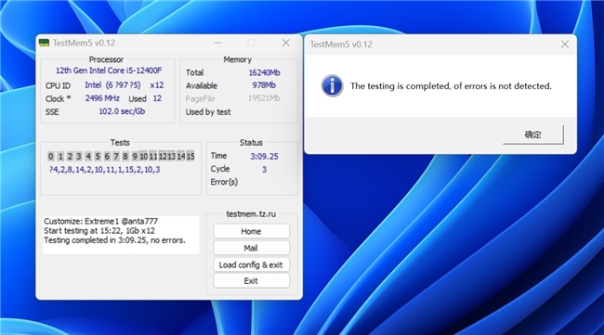The width and height of the screenshot is (604, 335).
Task: Minimize the TestMem5 main window
Action: click(x=217, y=43)
